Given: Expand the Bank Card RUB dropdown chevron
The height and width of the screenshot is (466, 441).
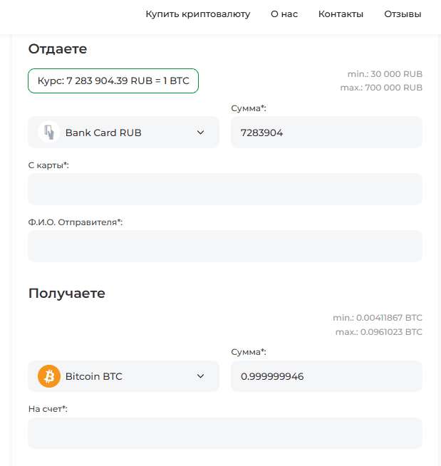Looking at the screenshot, I should [201, 133].
